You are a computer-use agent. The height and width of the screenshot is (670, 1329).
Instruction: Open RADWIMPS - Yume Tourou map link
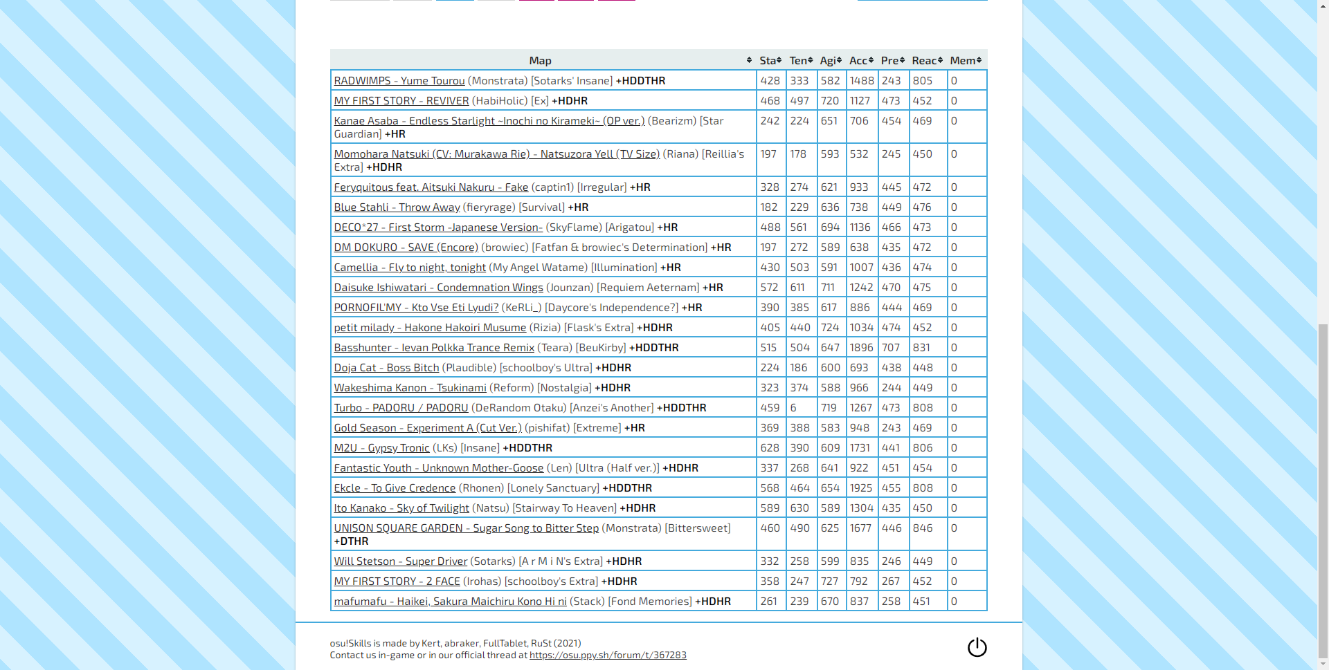(x=399, y=81)
